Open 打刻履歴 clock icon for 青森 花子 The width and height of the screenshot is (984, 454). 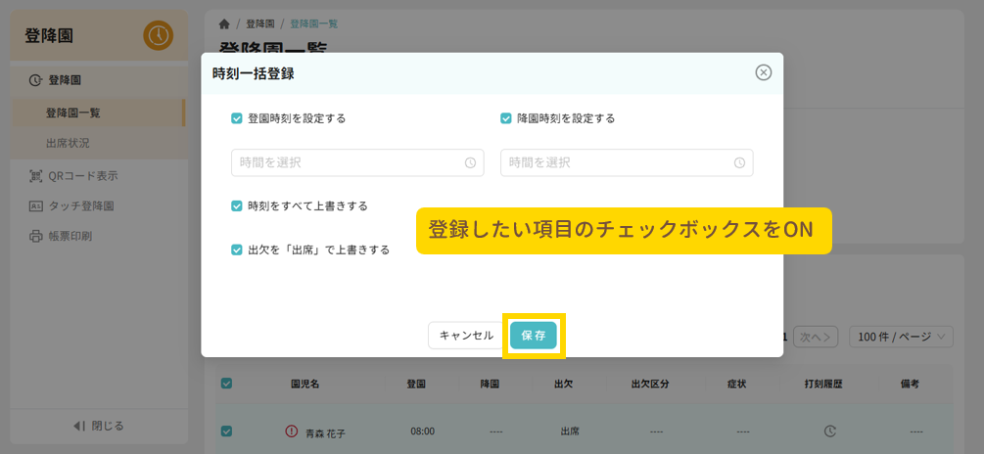point(829,431)
